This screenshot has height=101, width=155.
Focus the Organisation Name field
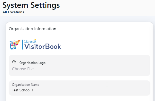click(x=79, y=88)
